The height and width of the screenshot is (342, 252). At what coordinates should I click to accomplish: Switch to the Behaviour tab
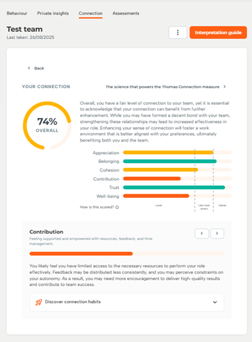tap(17, 13)
